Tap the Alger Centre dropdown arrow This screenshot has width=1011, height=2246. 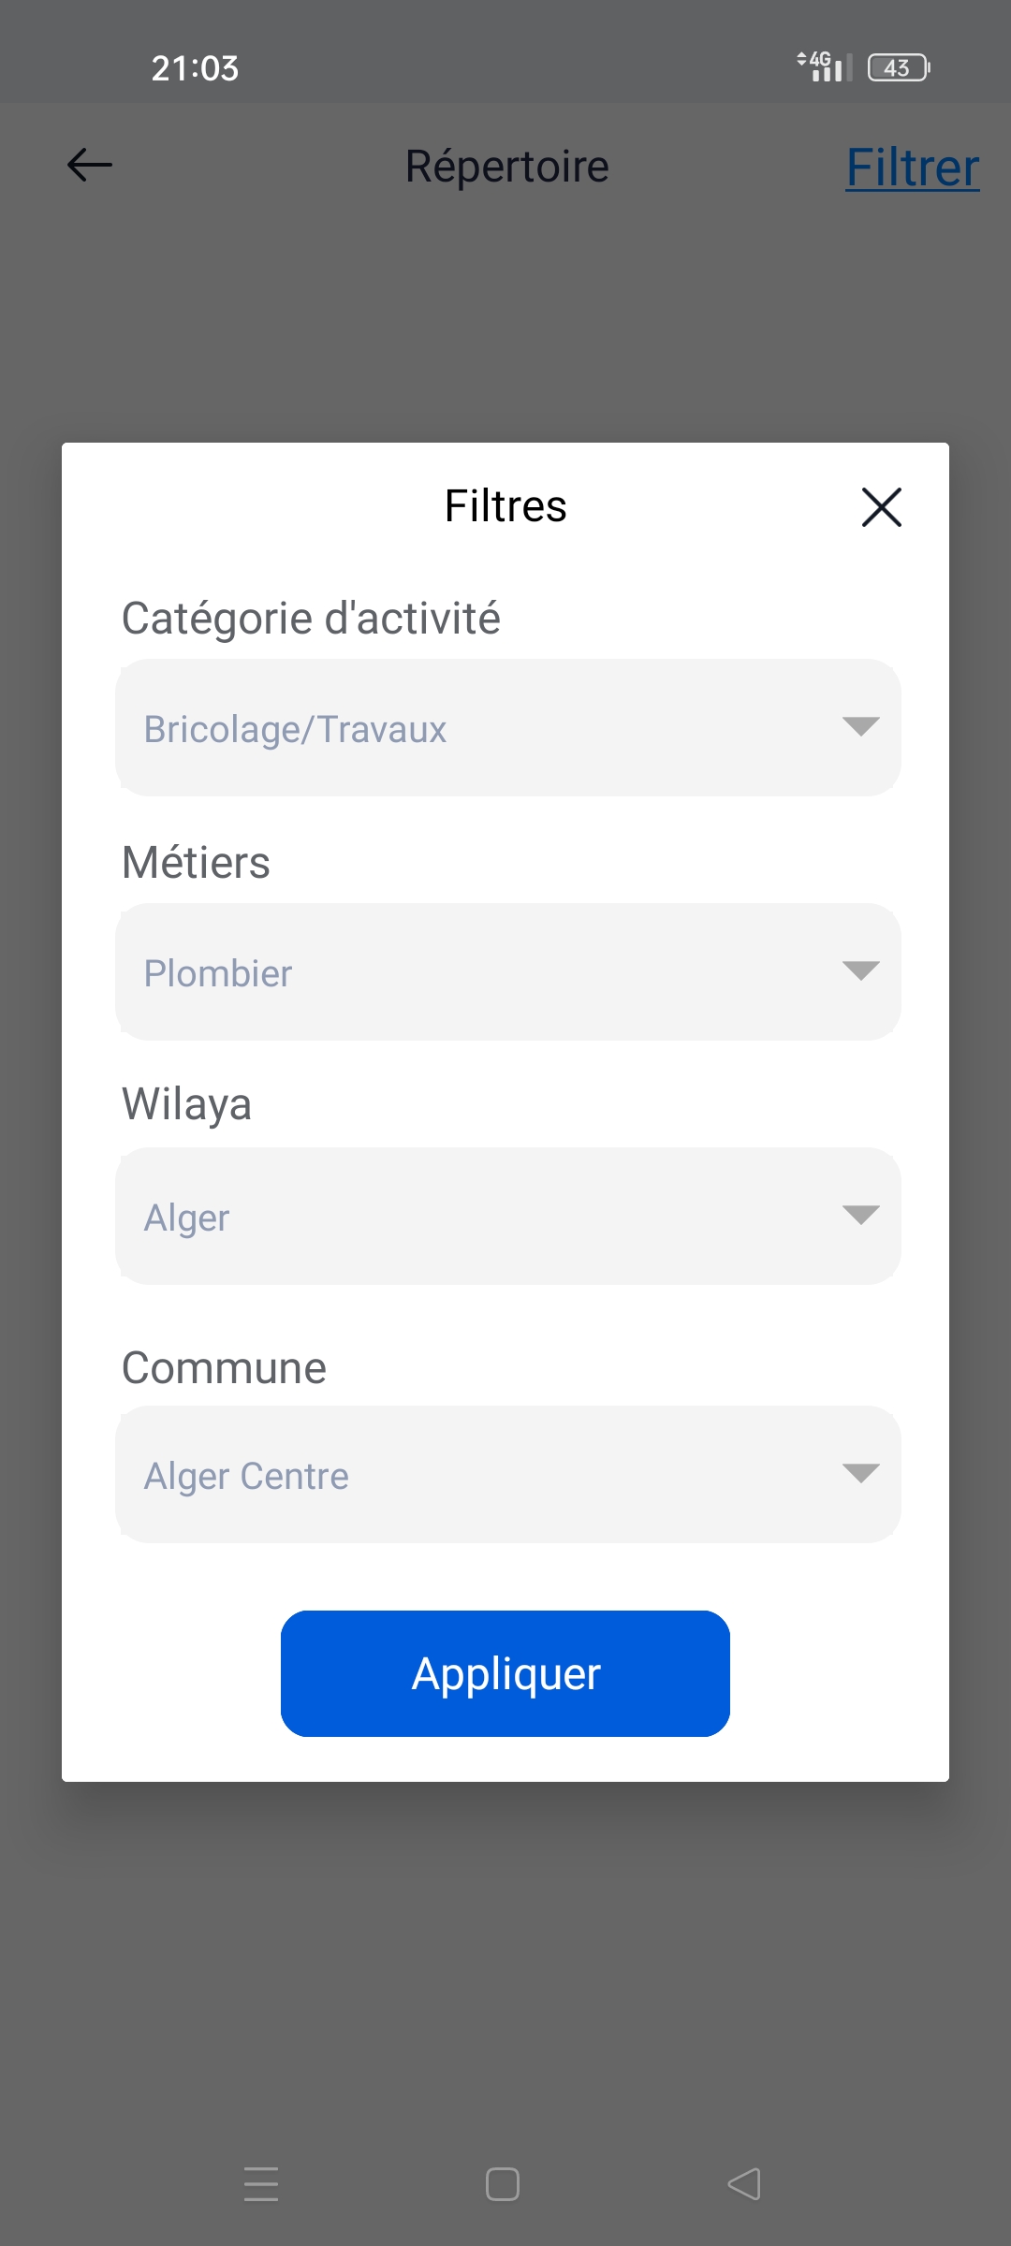(x=860, y=1473)
